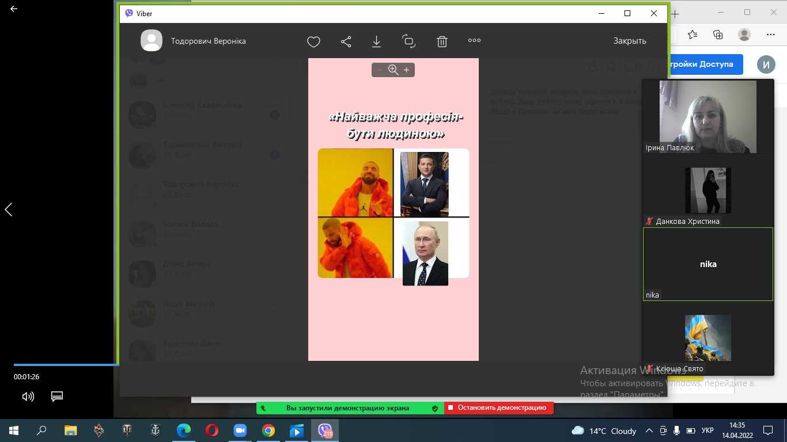The height and width of the screenshot is (442, 787).
Task: Click the previous chevron in video player
Action: (x=9, y=209)
